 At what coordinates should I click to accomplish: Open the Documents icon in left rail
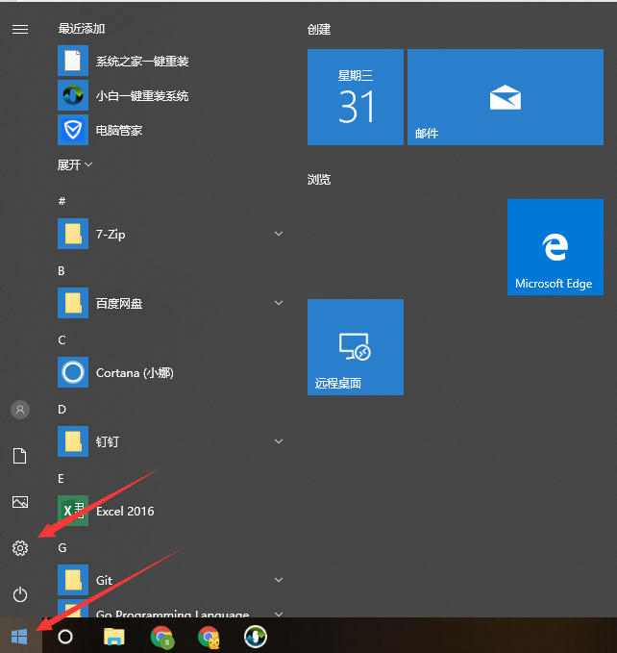tap(19, 456)
